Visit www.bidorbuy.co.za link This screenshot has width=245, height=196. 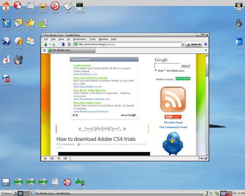[x=85, y=74]
